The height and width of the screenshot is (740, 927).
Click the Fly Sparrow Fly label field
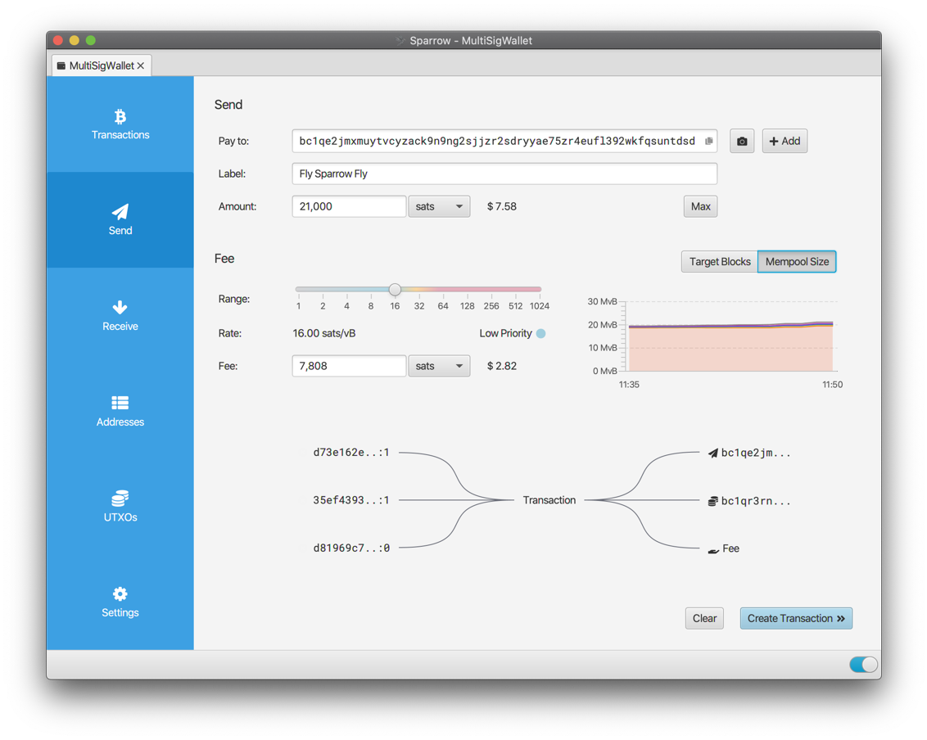point(504,174)
